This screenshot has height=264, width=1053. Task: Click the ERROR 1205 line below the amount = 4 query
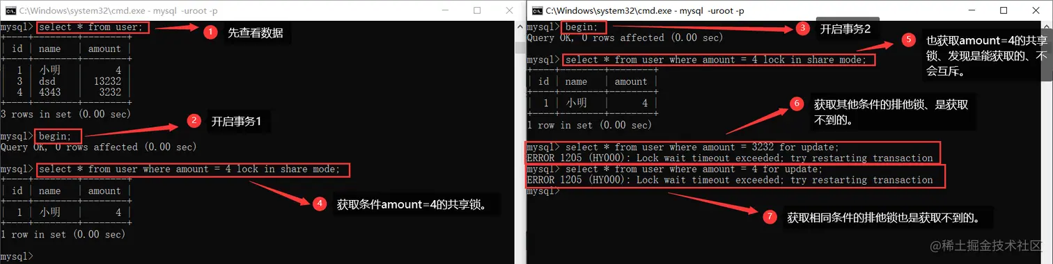coord(730,180)
